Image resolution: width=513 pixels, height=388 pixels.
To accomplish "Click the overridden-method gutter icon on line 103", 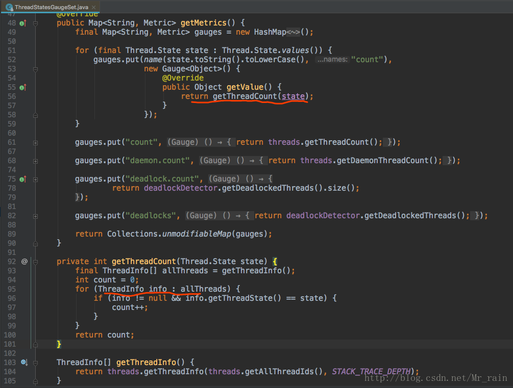I will click(24, 362).
